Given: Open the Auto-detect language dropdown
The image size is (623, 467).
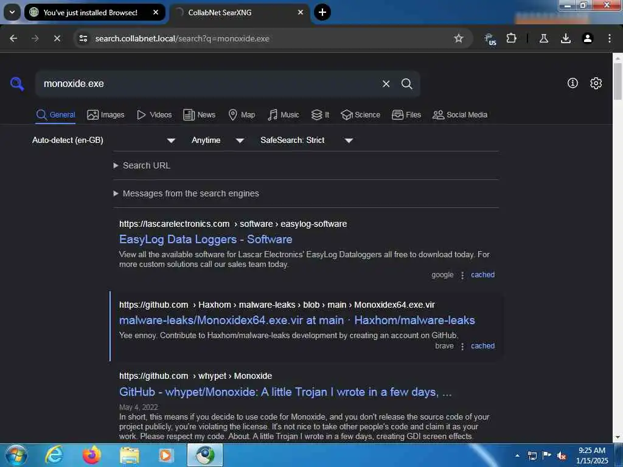Looking at the screenshot, I should point(103,140).
